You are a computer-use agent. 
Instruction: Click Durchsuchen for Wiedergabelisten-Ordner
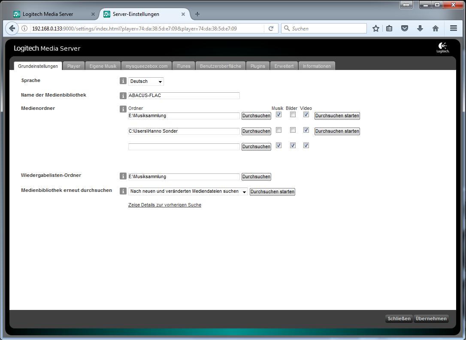256,176
